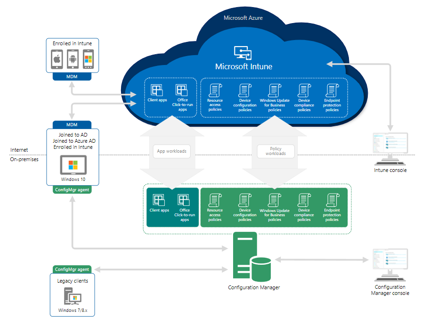Click the Windows phone icon in Enrolled in Intune box
421x326 pixels.
click(89, 59)
